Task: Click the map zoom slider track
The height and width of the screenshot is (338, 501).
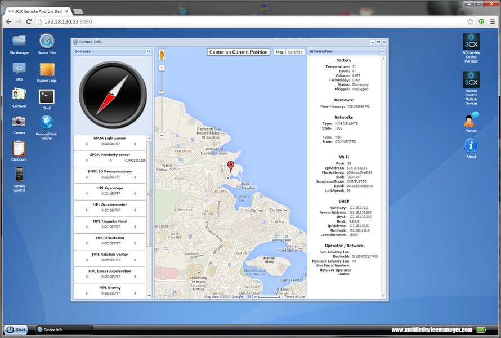Action: coord(162,102)
